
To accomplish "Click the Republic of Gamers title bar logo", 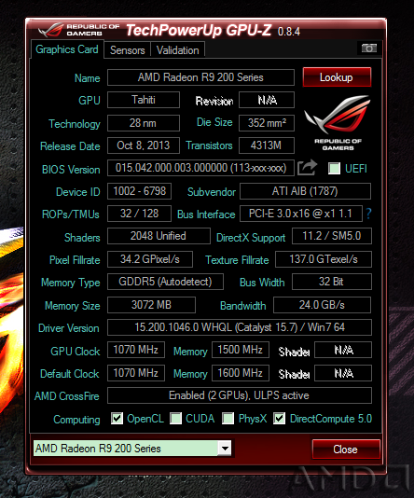I will [x=78, y=30].
